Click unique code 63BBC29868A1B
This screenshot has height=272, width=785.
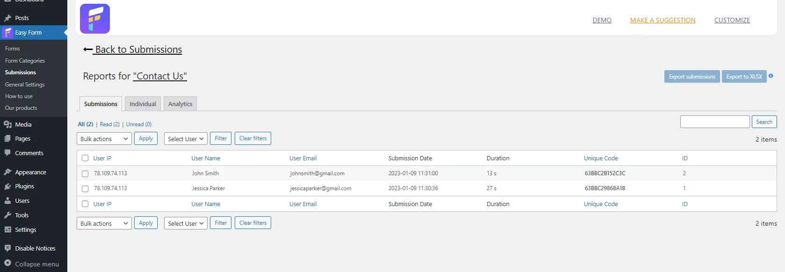[605, 188]
